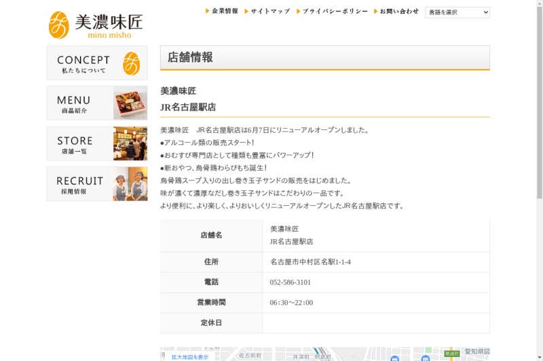
Task: Click the bento box photo in MENU banner
Action: click(x=130, y=104)
